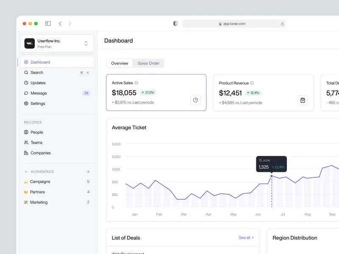Open the Campaigns workspace item

click(40, 182)
